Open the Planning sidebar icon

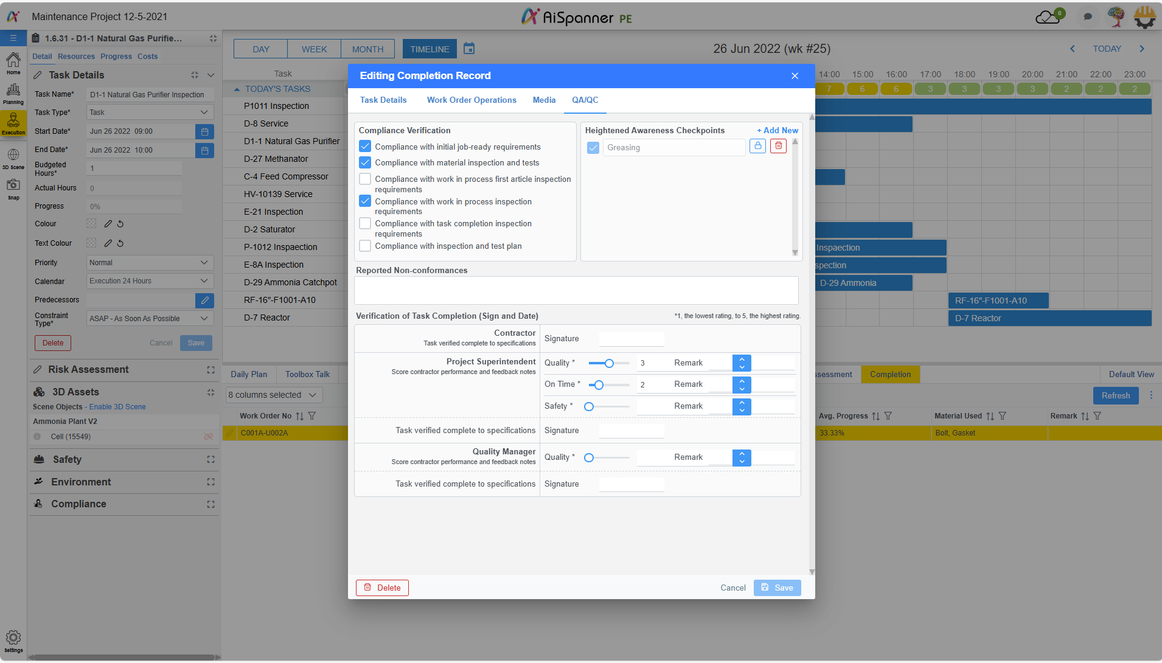[x=13, y=94]
